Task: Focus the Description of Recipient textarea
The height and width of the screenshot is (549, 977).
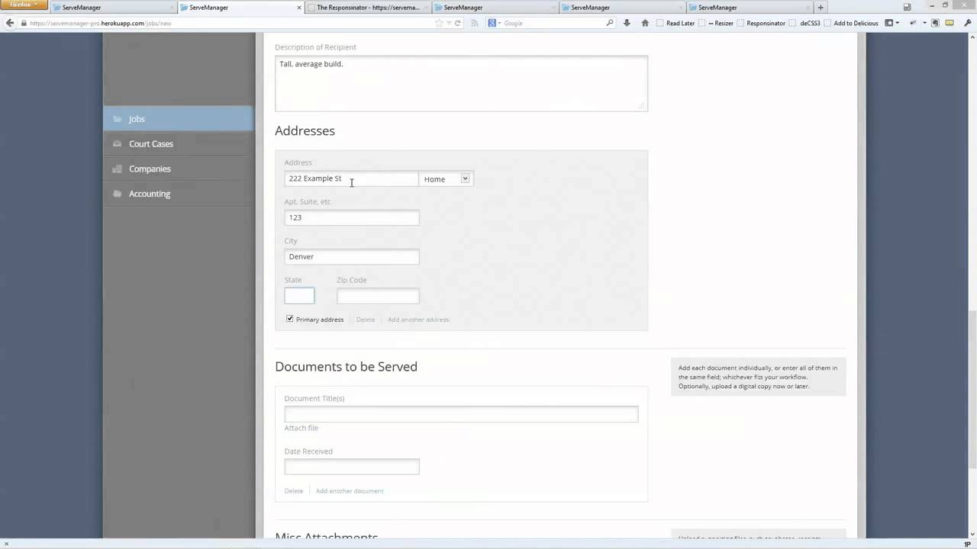Action: coord(461,83)
